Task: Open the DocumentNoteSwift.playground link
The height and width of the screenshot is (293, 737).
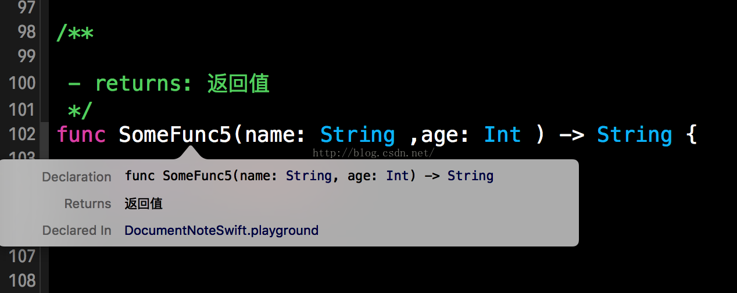Action: tap(221, 230)
